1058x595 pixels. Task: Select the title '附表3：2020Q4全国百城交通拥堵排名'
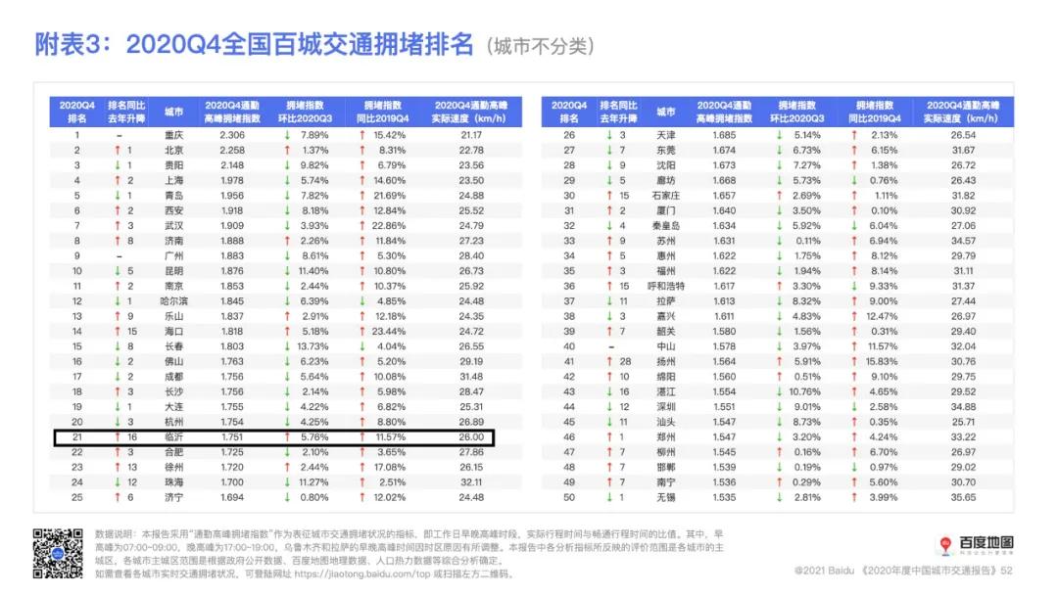click(255, 44)
